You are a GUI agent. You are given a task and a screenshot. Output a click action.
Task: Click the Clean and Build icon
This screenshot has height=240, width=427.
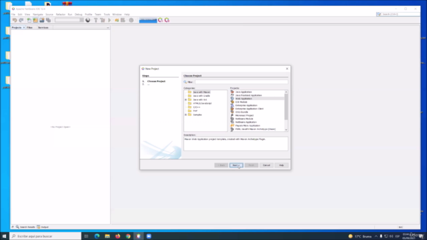click(x=102, y=20)
